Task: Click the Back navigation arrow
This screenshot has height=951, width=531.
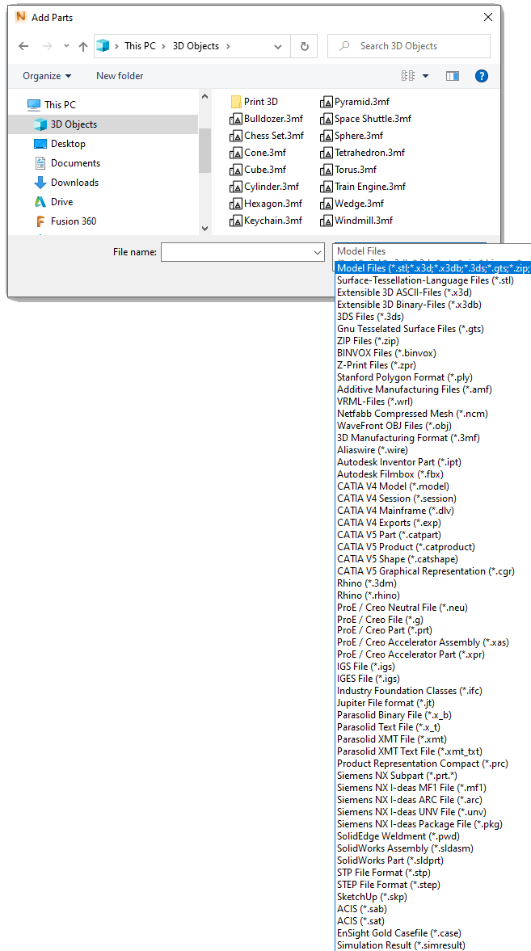Action: pos(23,46)
